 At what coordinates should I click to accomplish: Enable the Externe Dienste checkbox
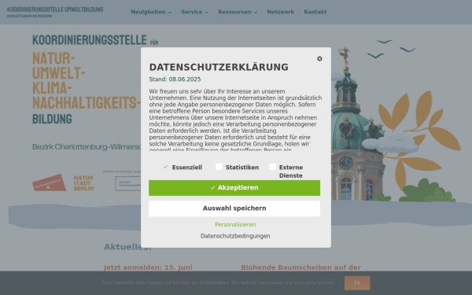[272, 167]
